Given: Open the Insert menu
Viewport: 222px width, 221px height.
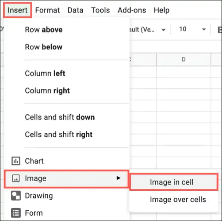Looking at the screenshot, I should 18,10.
